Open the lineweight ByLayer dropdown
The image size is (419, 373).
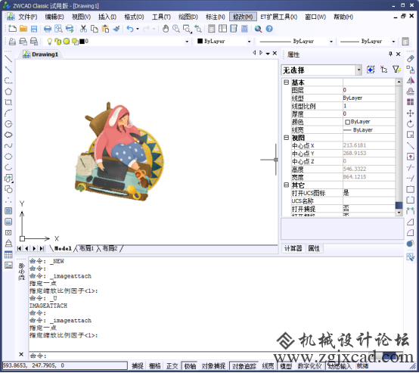(x=393, y=42)
